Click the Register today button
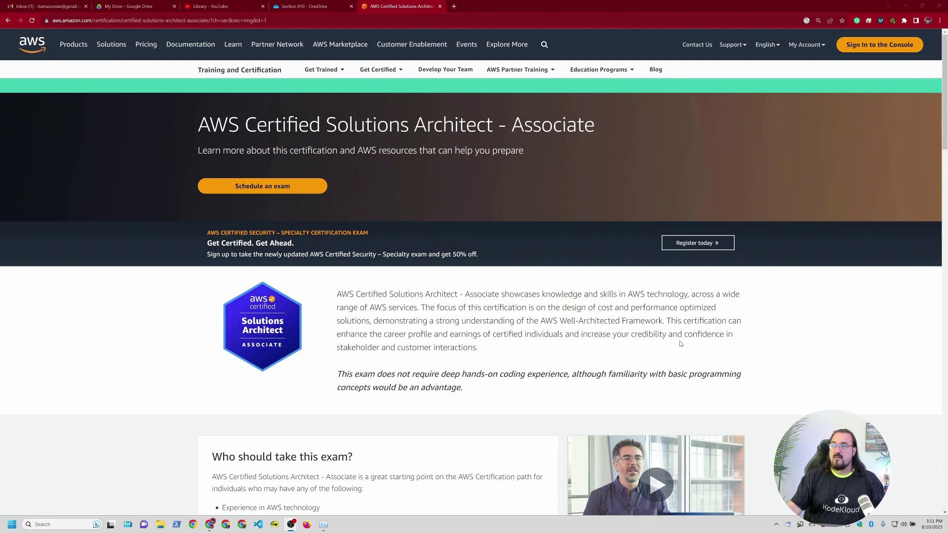948x533 pixels. coord(698,243)
